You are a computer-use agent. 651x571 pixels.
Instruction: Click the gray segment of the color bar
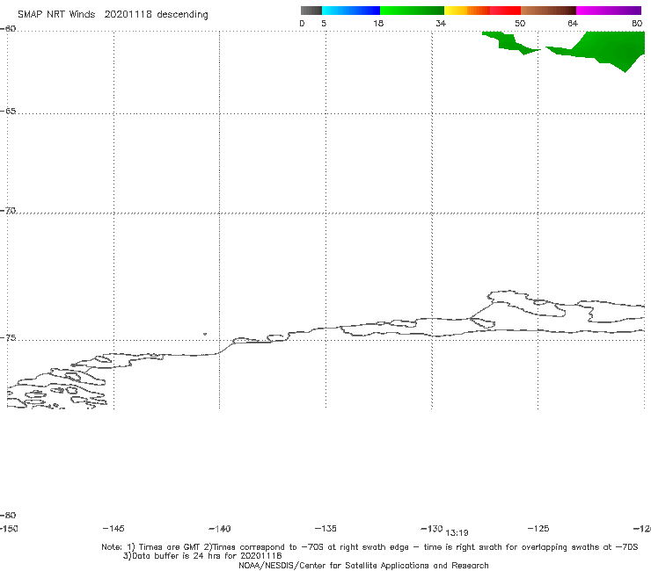[x=311, y=11]
